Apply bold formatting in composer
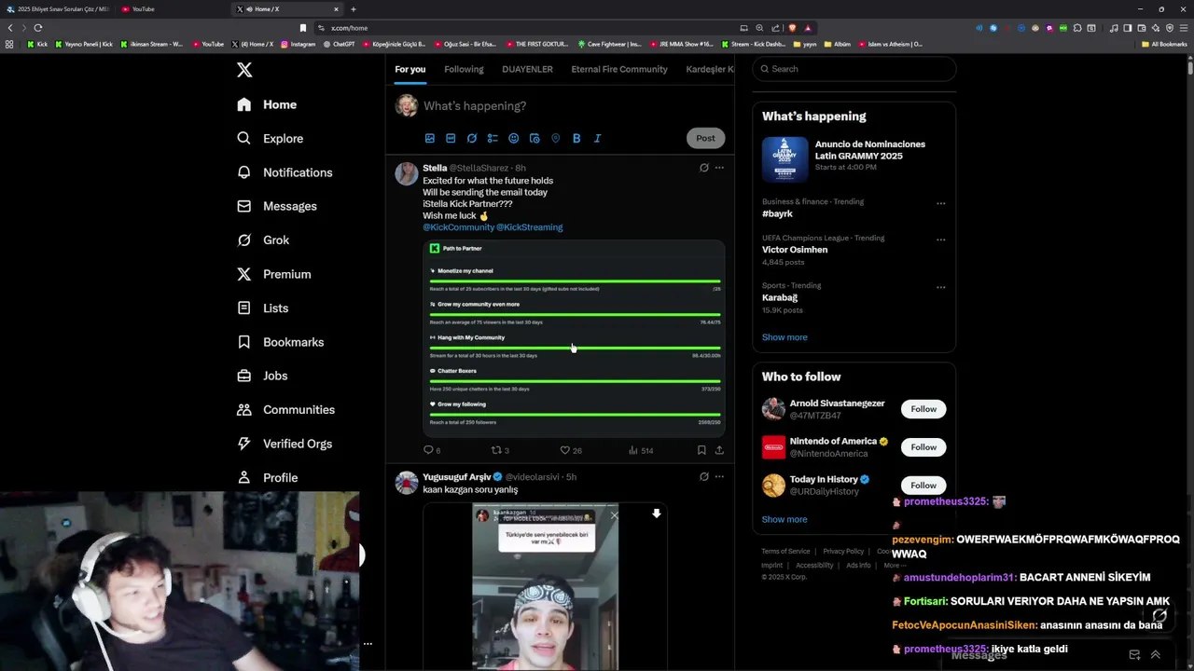 (x=576, y=138)
